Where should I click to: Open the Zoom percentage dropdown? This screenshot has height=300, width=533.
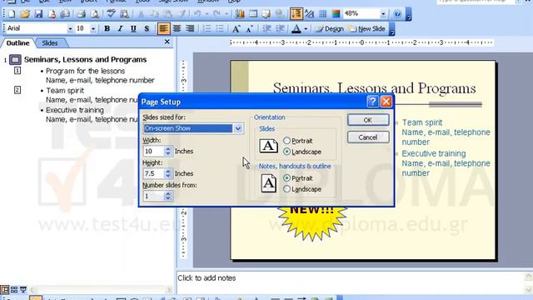click(383, 14)
